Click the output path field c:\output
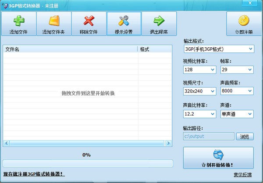The height and width of the screenshot is (183, 263). (x=209, y=136)
